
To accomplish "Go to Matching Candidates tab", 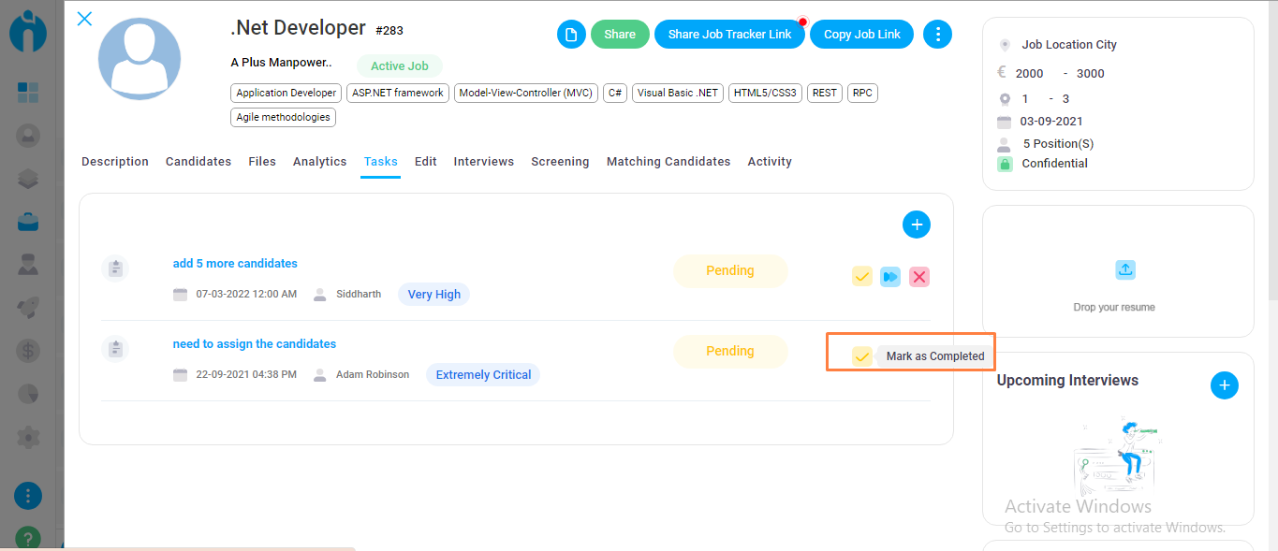I will click(668, 162).
